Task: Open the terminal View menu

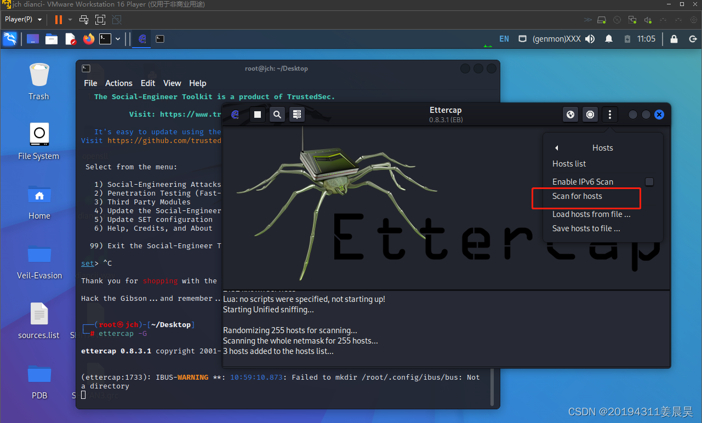Action: click(x=172, y=83)
